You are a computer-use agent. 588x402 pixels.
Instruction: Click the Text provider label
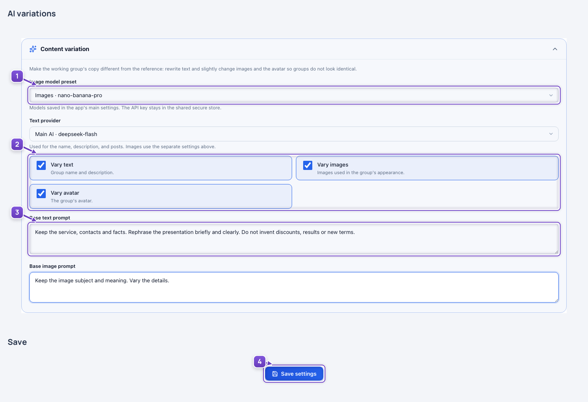[45, 121]
